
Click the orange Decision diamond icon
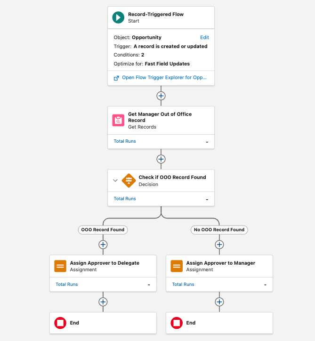click(129, 180)
